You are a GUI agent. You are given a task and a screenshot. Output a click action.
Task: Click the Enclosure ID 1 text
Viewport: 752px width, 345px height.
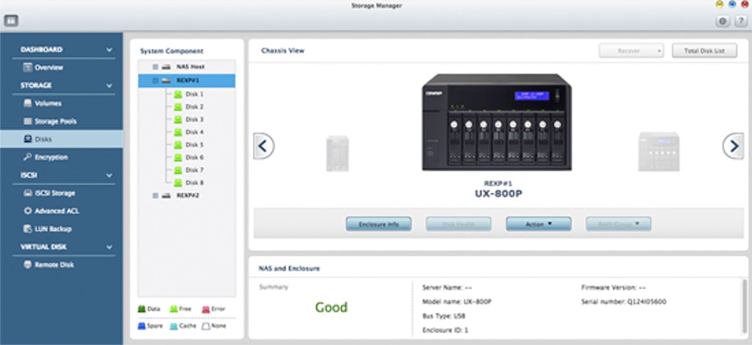coord(445,331)
